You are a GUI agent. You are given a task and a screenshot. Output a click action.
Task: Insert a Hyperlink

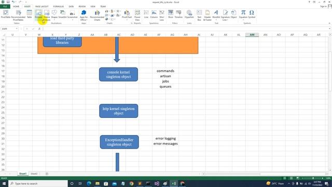189,14
